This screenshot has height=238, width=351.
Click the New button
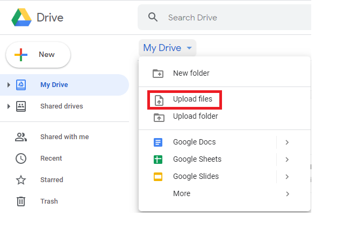point(38,55)
